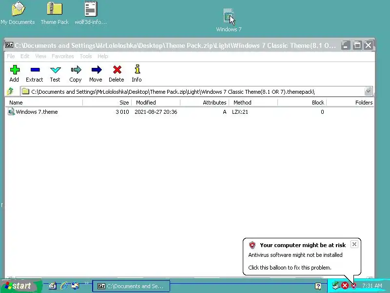
Task: Click the '2021-08-27 20:36' modified cell
Action: (x=156, y=112)
